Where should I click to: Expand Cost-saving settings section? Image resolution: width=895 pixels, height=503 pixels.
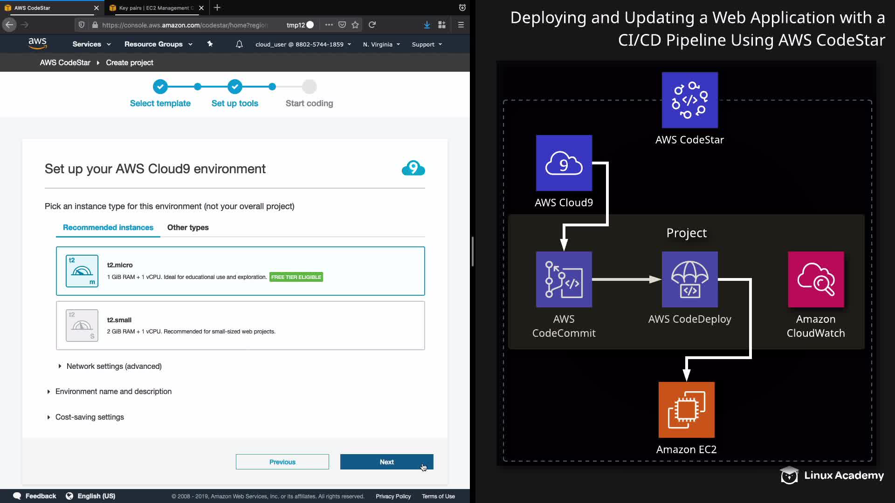click(x=89, y=417)
